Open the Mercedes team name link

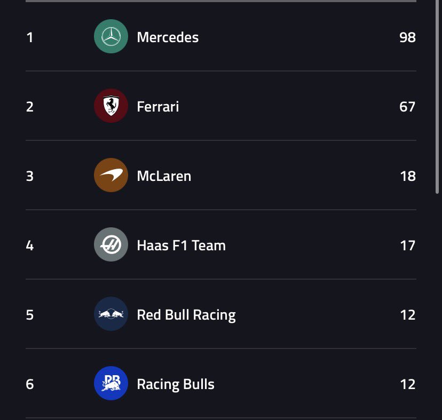click(168, 37)
